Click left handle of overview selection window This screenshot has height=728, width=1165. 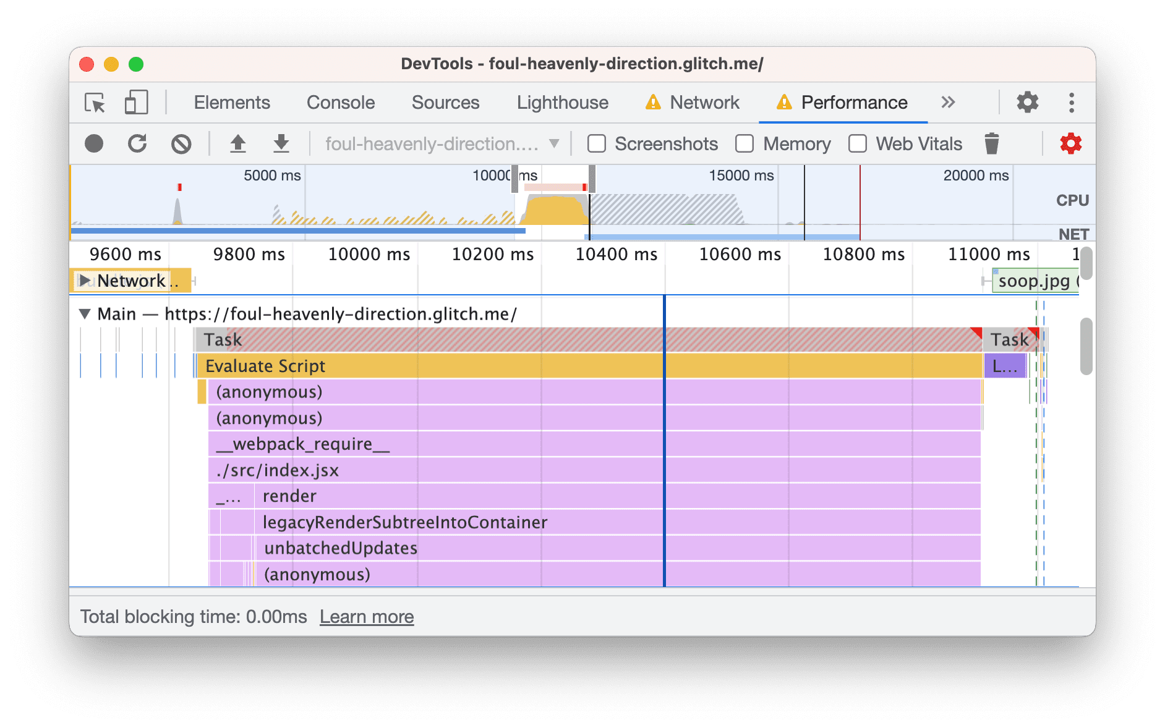click(515, 179)
